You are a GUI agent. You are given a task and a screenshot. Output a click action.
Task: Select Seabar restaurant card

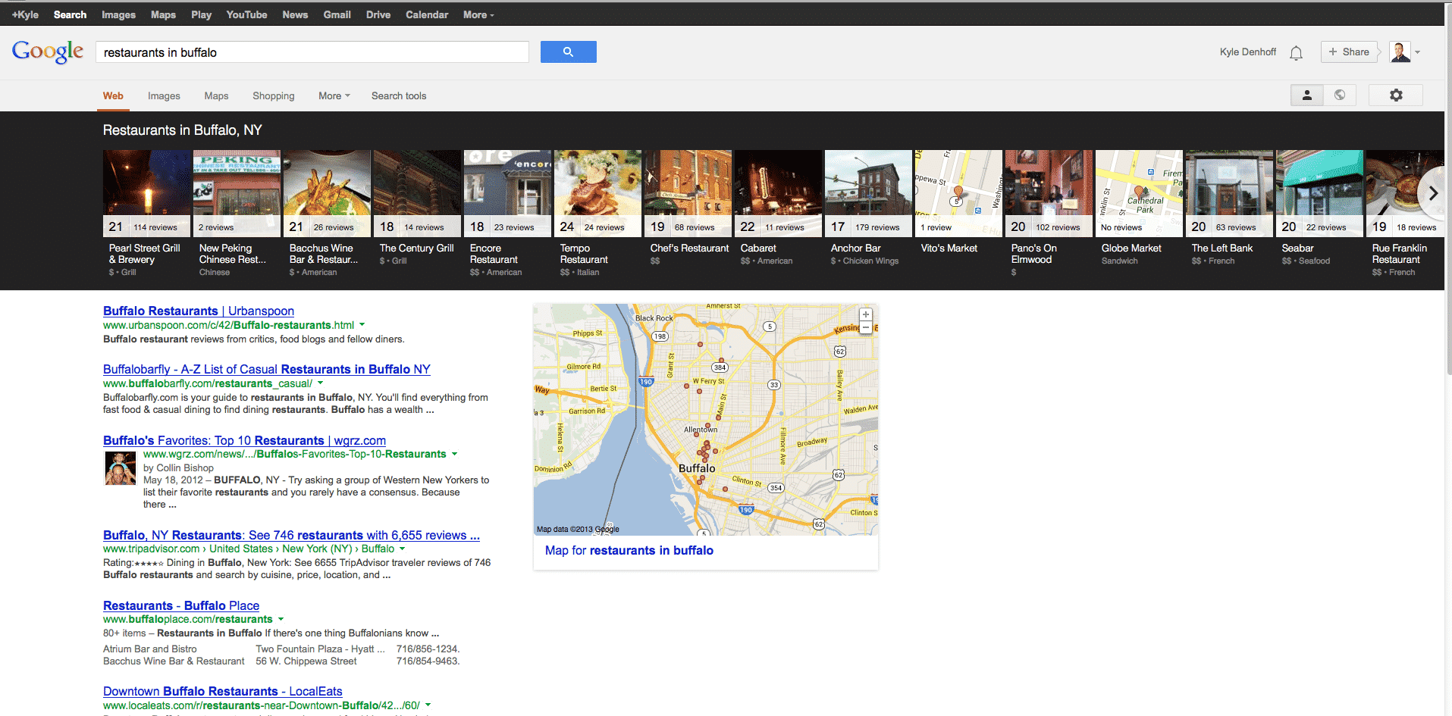click(1319, 209)
